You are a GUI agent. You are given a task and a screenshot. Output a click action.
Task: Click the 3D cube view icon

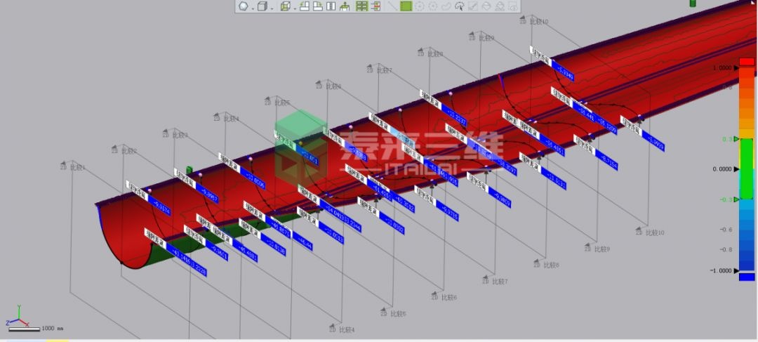tap(262, 6)
